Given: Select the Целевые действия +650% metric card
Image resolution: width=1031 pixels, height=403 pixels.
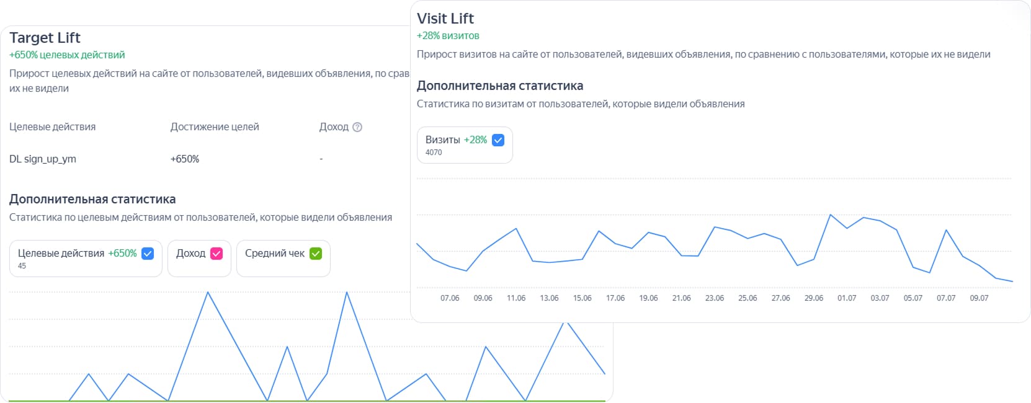Looking at the screenshot, I should (86, 259).
